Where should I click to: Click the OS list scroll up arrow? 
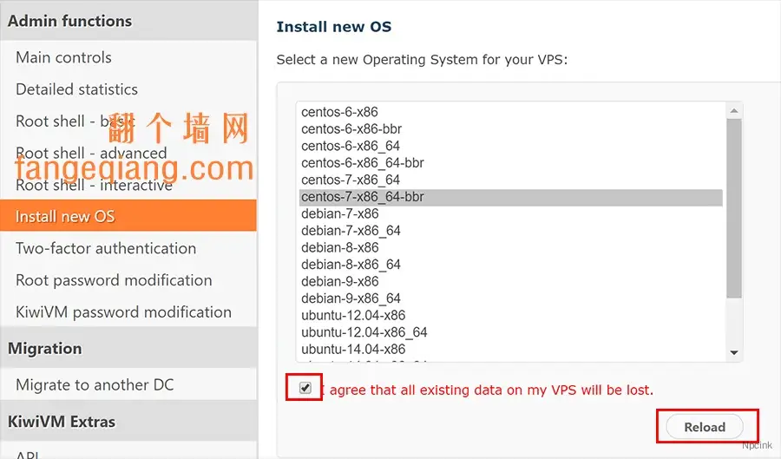pyautogui.click(x=733, y=110)
